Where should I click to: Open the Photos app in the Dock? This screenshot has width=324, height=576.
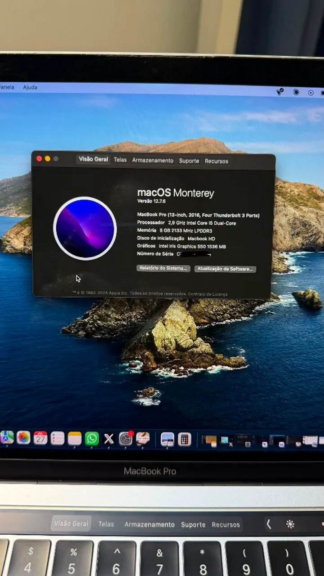(x=23, y=437)
